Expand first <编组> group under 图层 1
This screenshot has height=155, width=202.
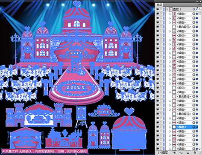click(x=170, y=14)
